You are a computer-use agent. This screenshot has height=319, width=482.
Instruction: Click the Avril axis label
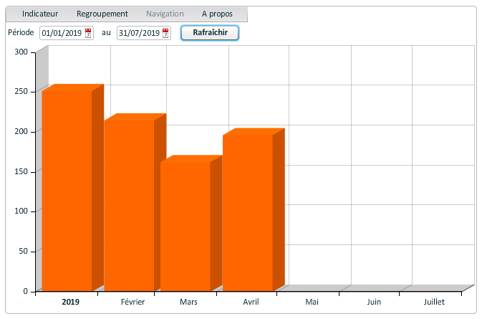tap(251, 302)
